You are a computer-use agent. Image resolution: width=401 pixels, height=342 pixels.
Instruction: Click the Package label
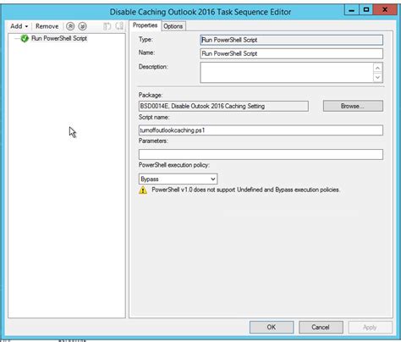[x=151, y=95]
